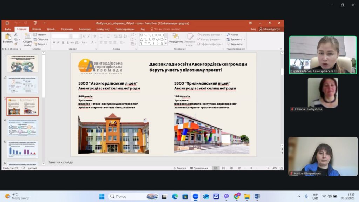Screen dimensions: 359x202
Task: Click the Вставить (Paste) clipboard icon
Action: point(7,37)
